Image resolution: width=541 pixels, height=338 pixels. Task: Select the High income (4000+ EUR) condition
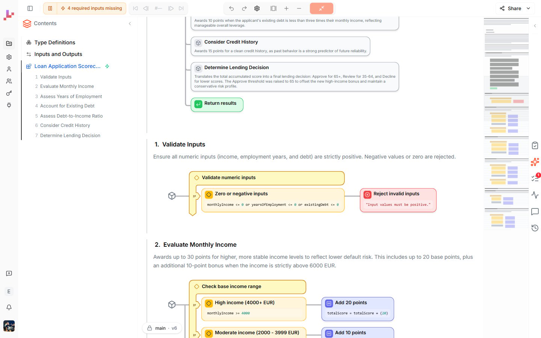point(254,309)
